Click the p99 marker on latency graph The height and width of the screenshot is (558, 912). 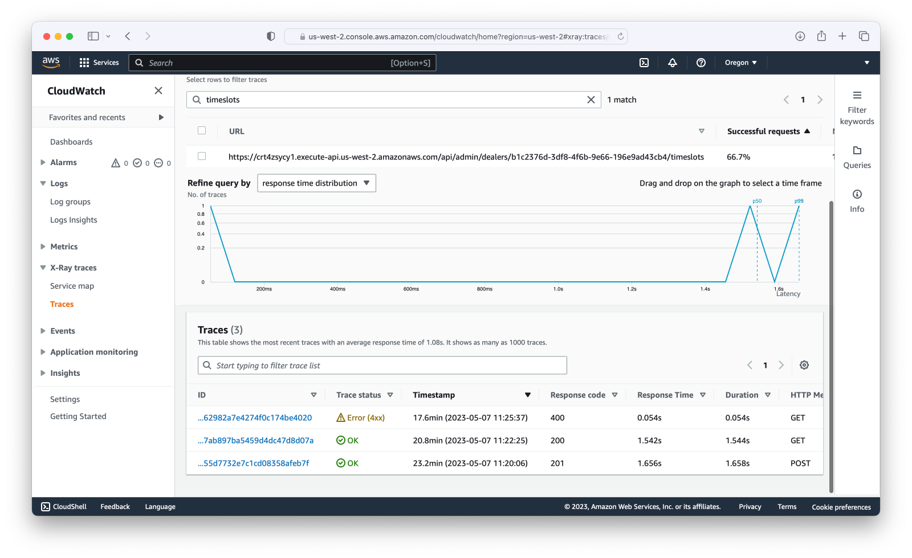(799, 201)
